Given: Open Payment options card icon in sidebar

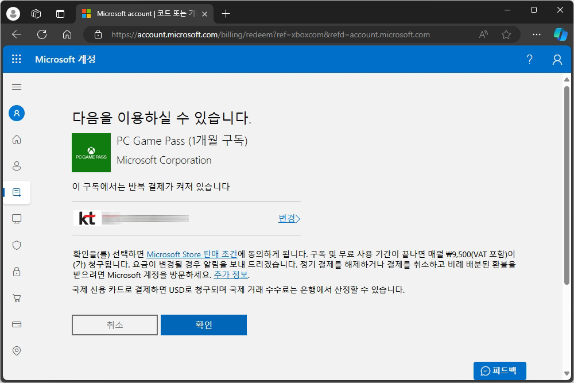Looking at the screenshot, I should (x=17, y=324).
